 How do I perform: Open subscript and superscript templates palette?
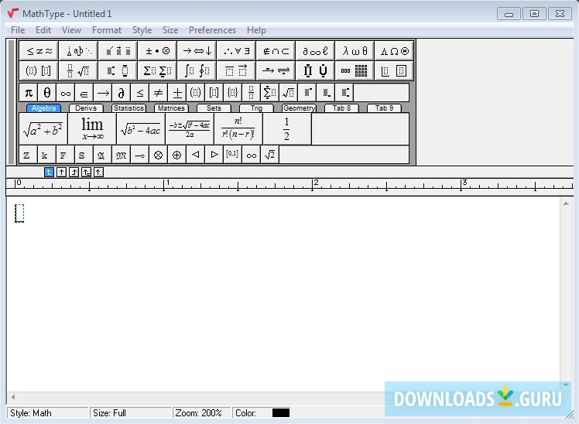118,70
